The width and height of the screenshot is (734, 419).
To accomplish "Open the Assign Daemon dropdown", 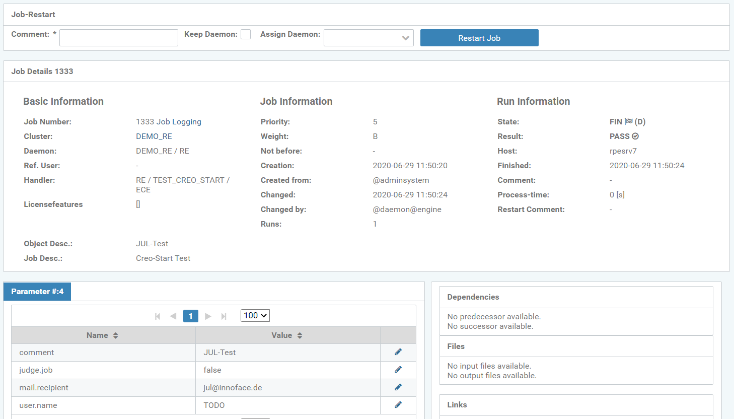I will coord(369,38).
